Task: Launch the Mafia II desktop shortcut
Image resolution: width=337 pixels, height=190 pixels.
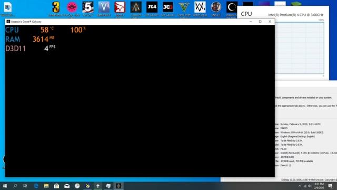Action: tap(216, 7)
